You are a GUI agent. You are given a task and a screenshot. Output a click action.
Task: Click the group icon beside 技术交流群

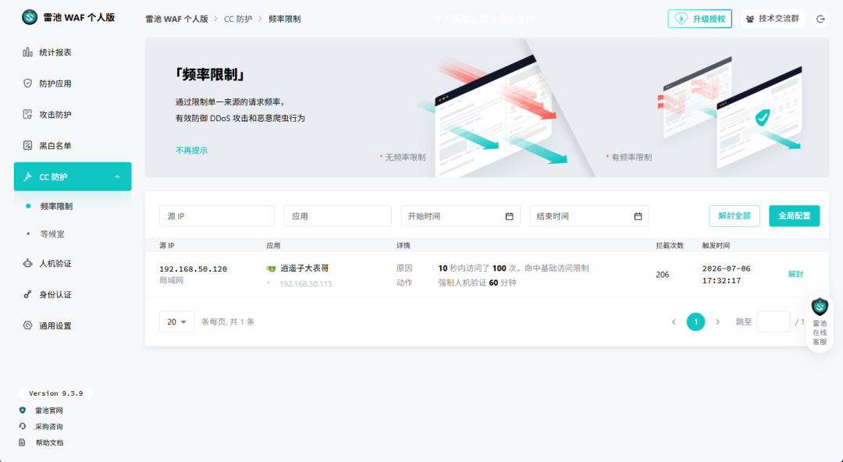pos(750,19)
